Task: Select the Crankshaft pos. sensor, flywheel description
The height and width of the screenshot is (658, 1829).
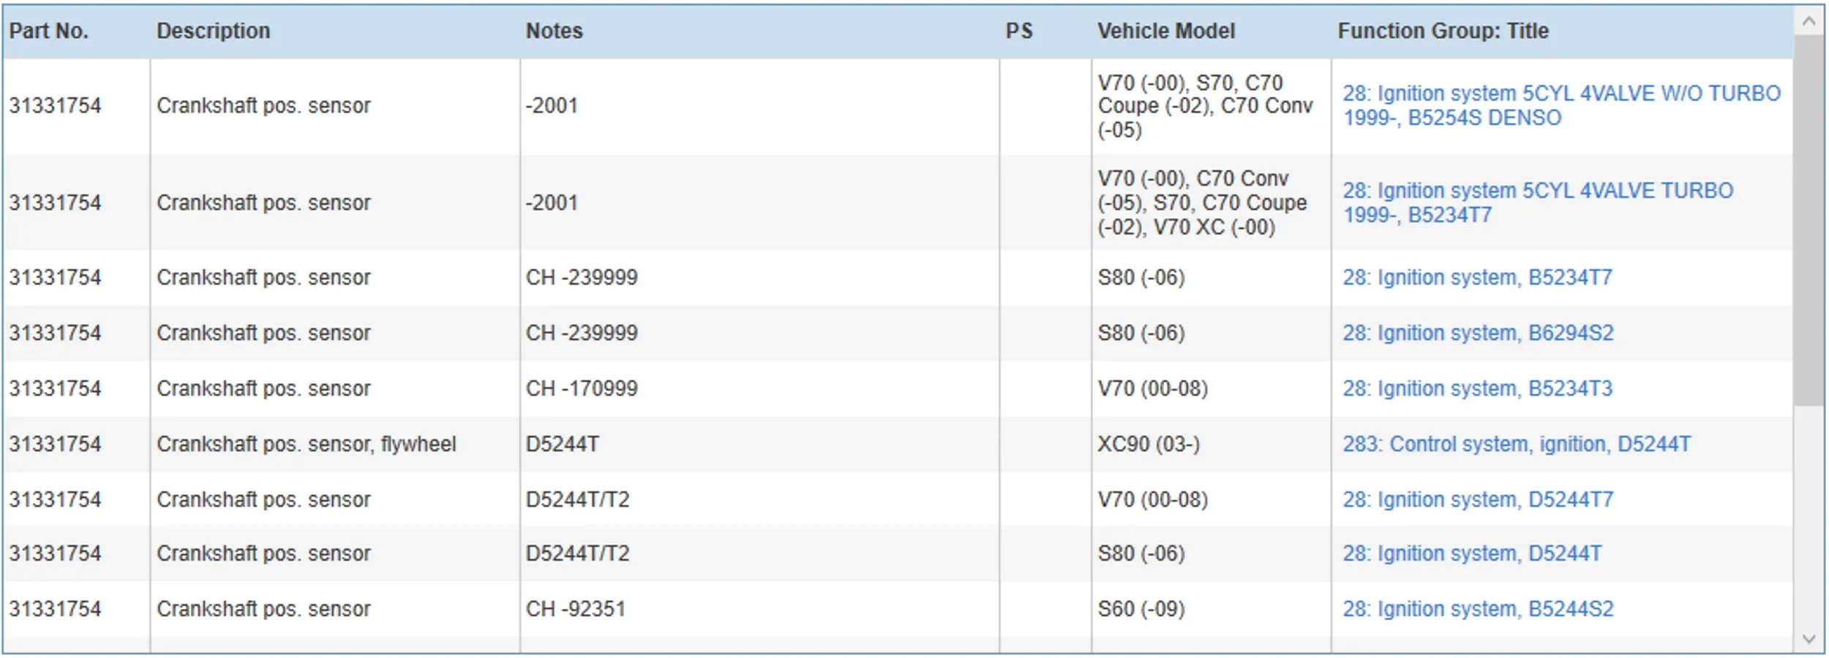Action: [x=306, y=445]
